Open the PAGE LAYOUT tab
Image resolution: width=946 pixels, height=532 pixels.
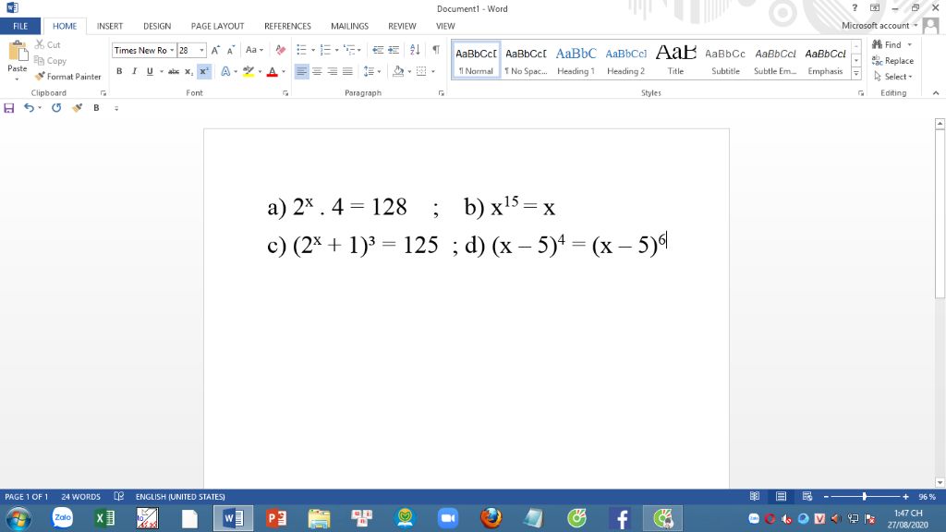point(217,26)
